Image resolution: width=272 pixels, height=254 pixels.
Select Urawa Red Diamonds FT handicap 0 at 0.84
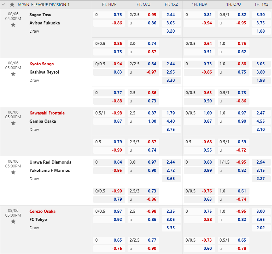click(x=109, y=162)
